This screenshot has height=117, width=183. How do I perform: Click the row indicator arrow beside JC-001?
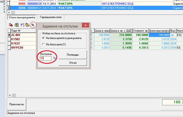point(9,35)
